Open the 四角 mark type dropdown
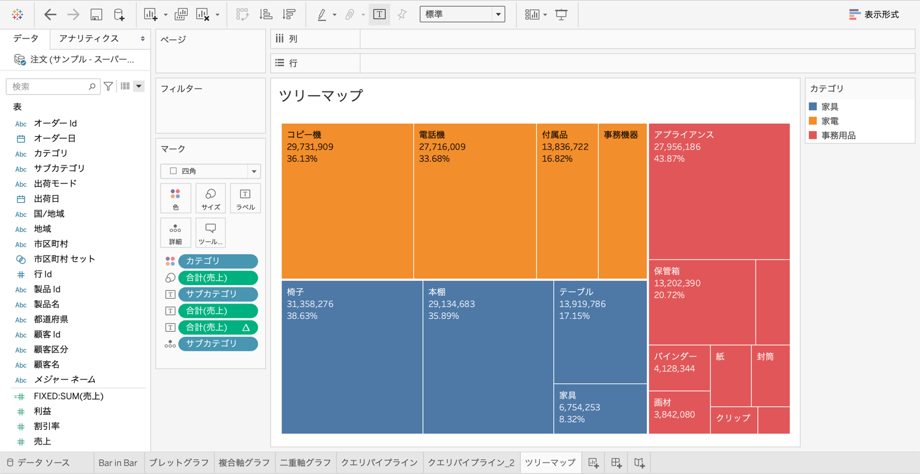The width and height of the screenshot is (920, 474). 210,171
